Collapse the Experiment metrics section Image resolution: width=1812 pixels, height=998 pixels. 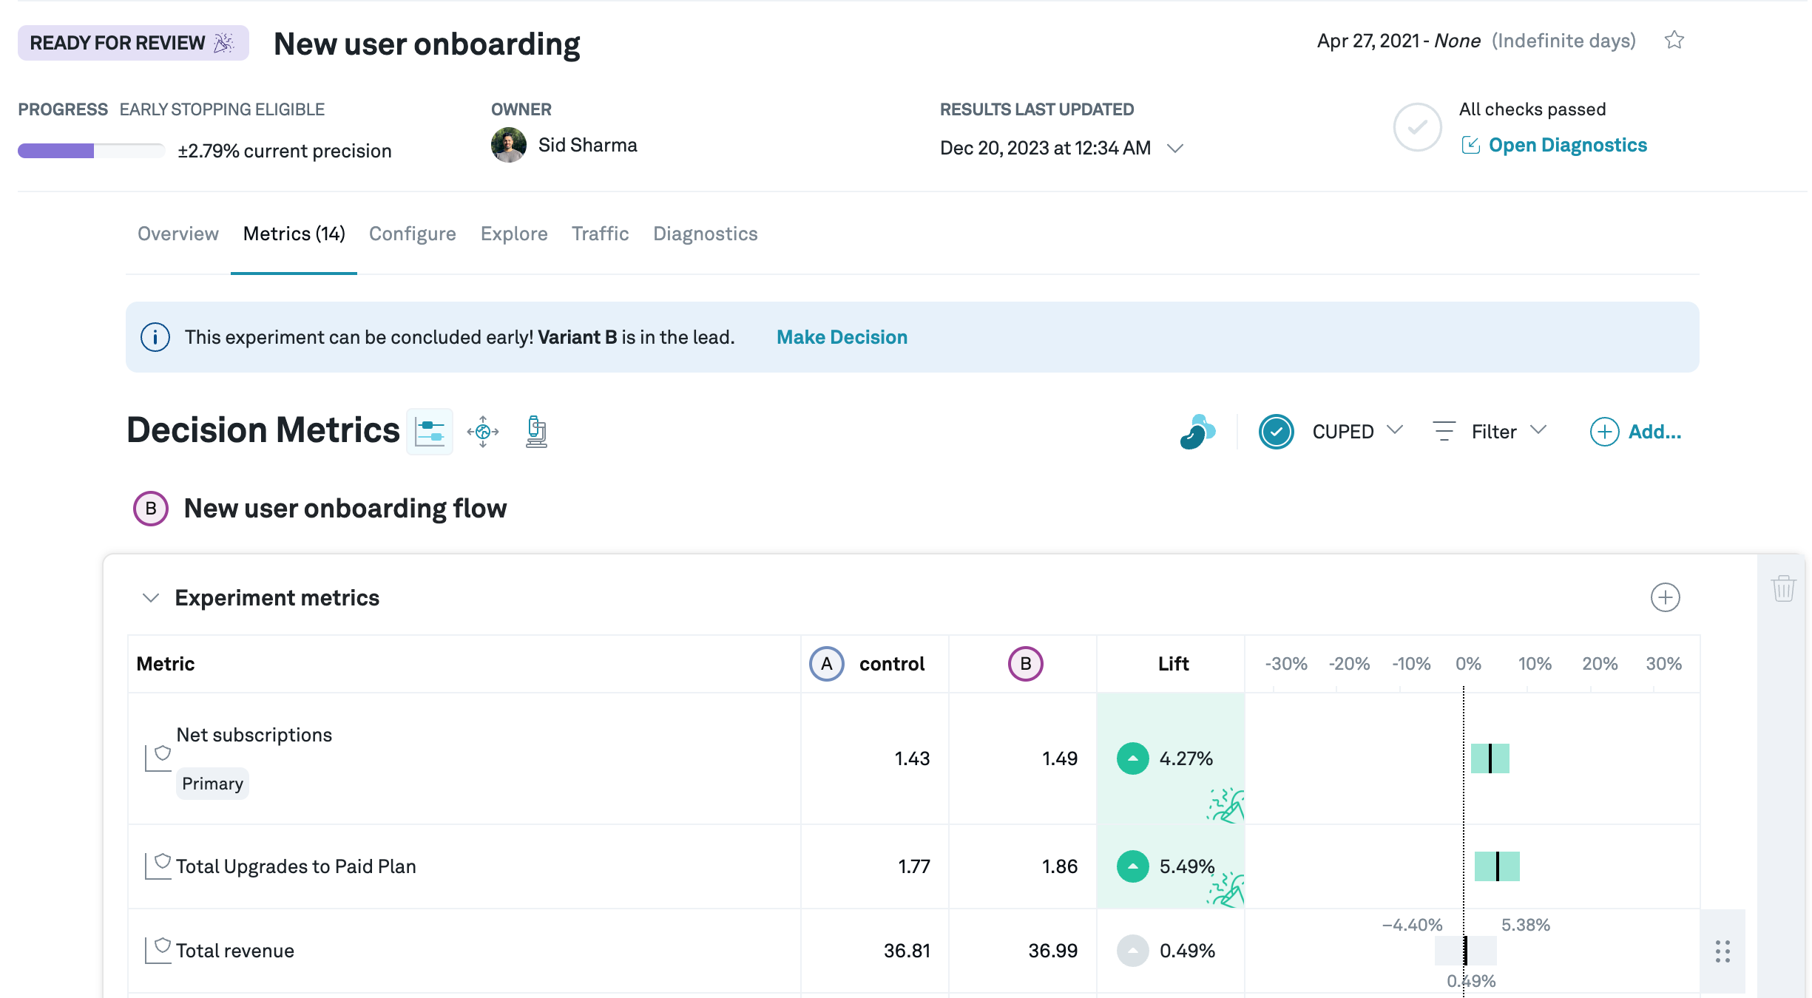pyautogui.click(x=151, y=597)
